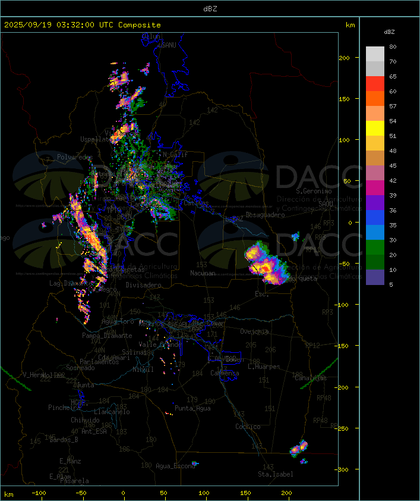Click the small echo beside Agua_Escond
The image size is (420, 501).
click(194, 463)
